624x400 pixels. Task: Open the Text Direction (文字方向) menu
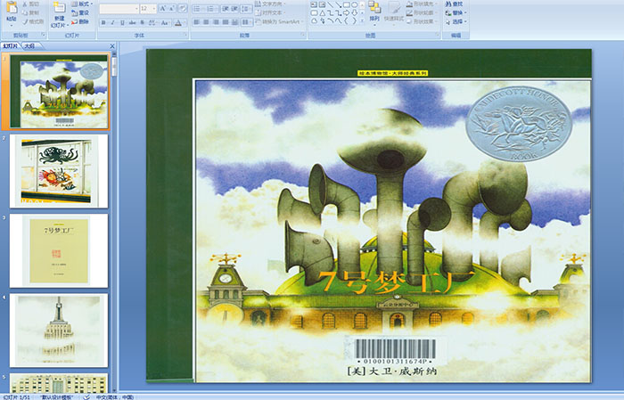(x=270, y=4)
